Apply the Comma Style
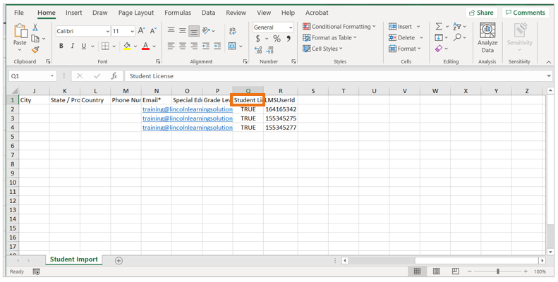The image size is (558, 282). [x=289, y=38]
